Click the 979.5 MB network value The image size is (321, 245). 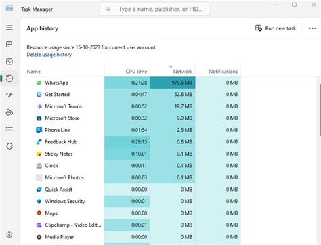(182, 83)
